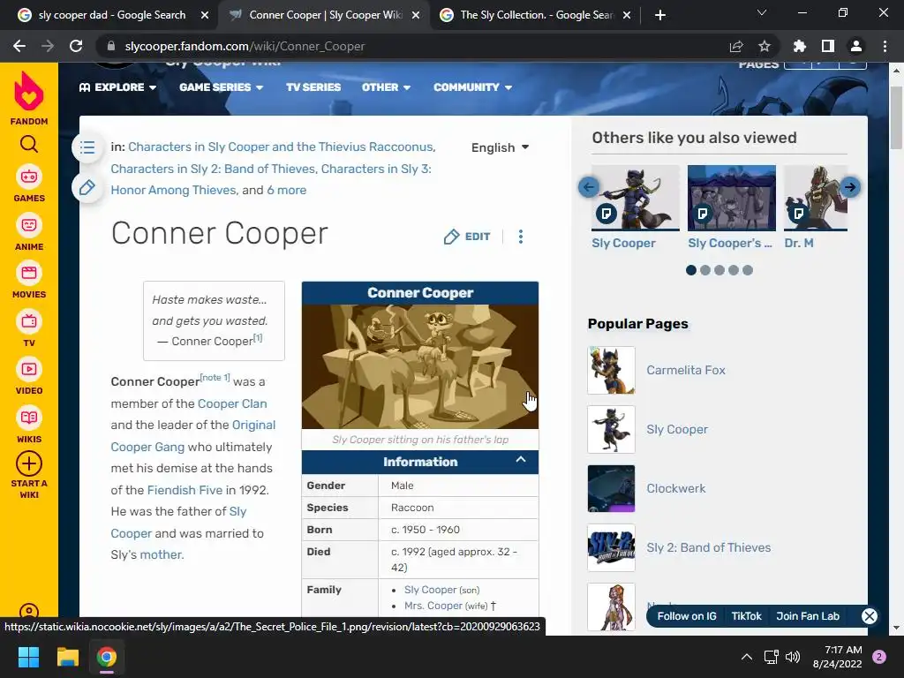Screen dimensions: 904x678
Task: Open Windows Start menu
Action: click(x=28, y=657)
